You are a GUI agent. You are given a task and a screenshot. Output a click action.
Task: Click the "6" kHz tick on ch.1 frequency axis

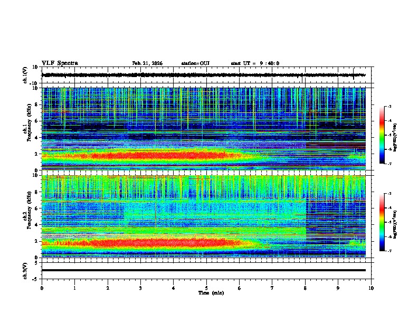pyautogui.click(x=37, y=121)
